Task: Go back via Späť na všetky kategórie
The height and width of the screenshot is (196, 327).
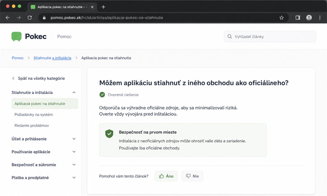Action: pos(38,78)
